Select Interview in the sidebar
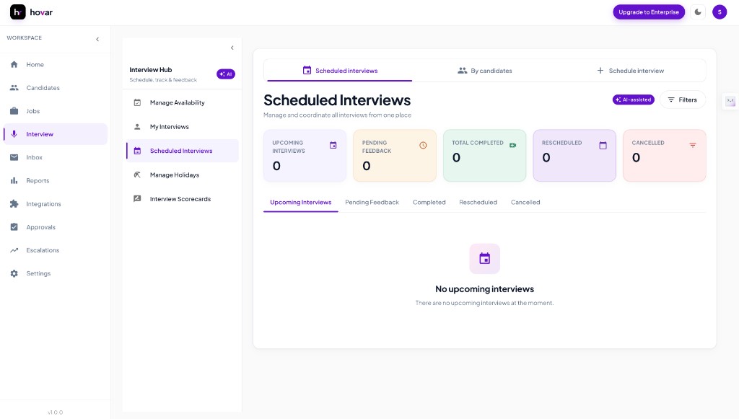739x419 pixels. pyautogui.click(x=55, y=134)
